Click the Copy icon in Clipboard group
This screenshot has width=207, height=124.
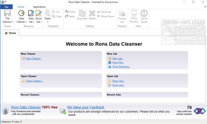coord(53,16)
